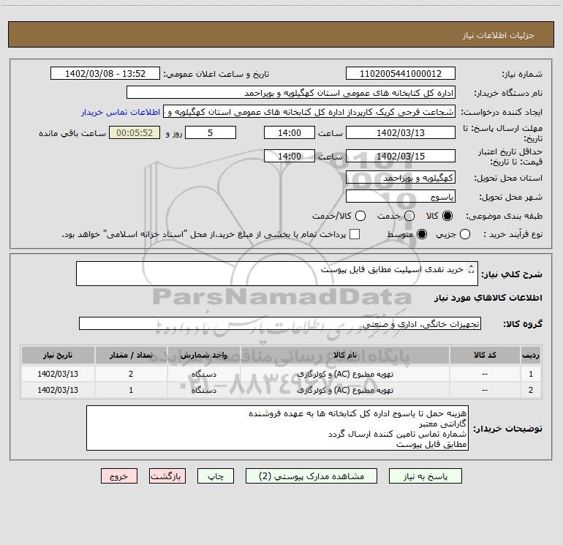Click row 1 unit cell دستگاه
563x545 pixels.
(x=203, y=374)
